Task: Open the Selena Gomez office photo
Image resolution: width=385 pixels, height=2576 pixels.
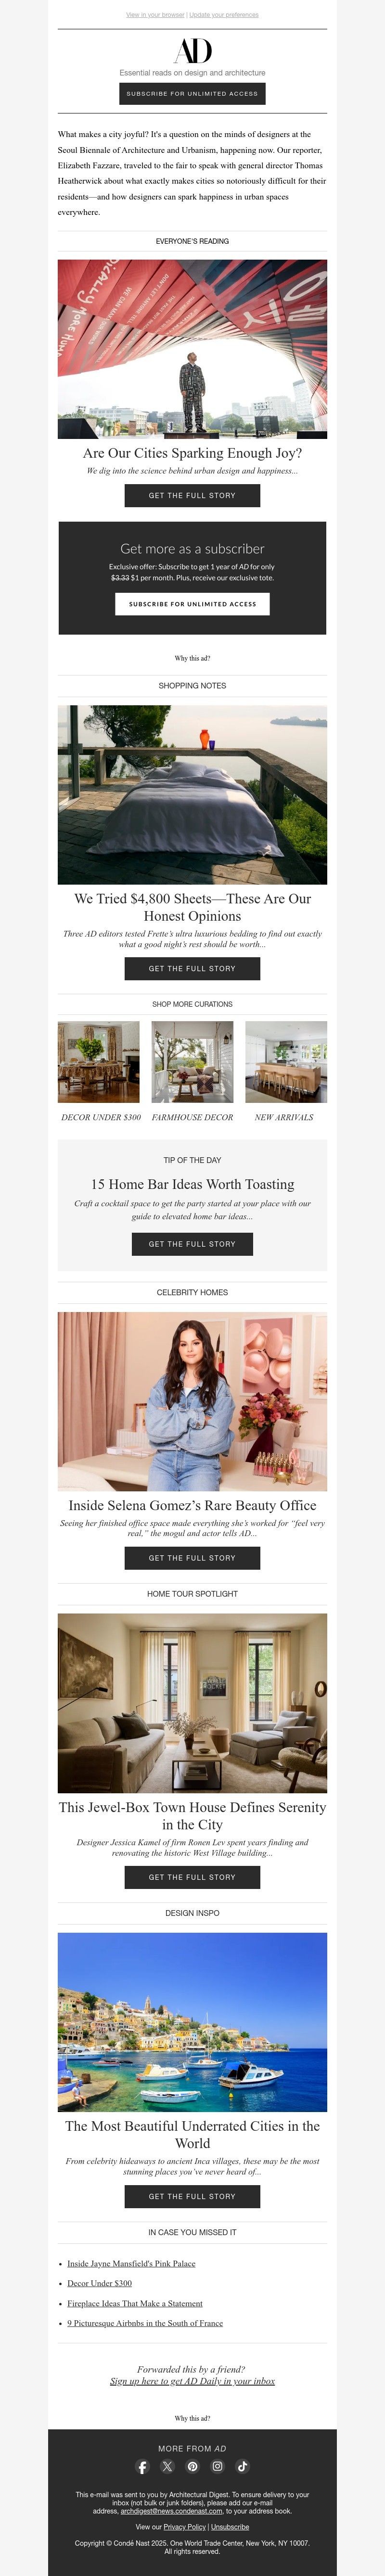Action: click(192, 1401)
